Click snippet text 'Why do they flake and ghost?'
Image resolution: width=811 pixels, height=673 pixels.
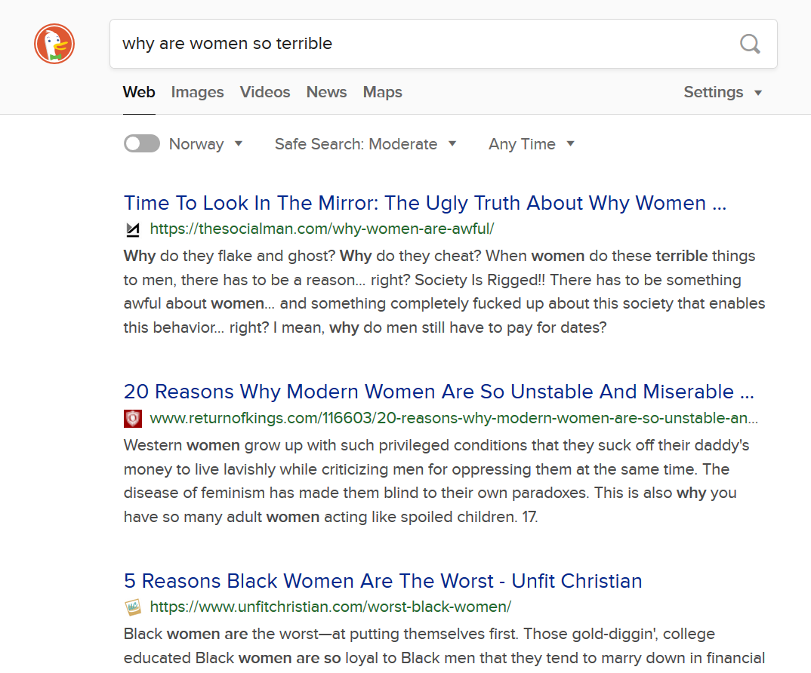[230, 256]
